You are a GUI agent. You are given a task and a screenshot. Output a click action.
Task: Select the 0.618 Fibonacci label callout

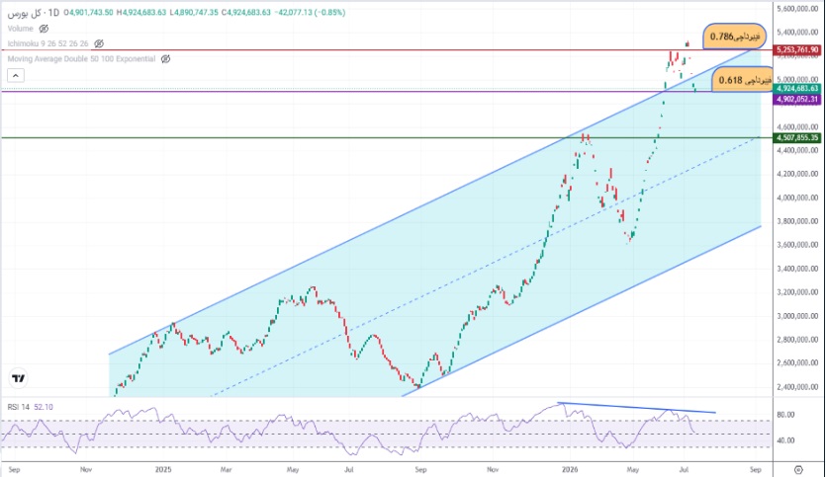(x=744, y=80)
